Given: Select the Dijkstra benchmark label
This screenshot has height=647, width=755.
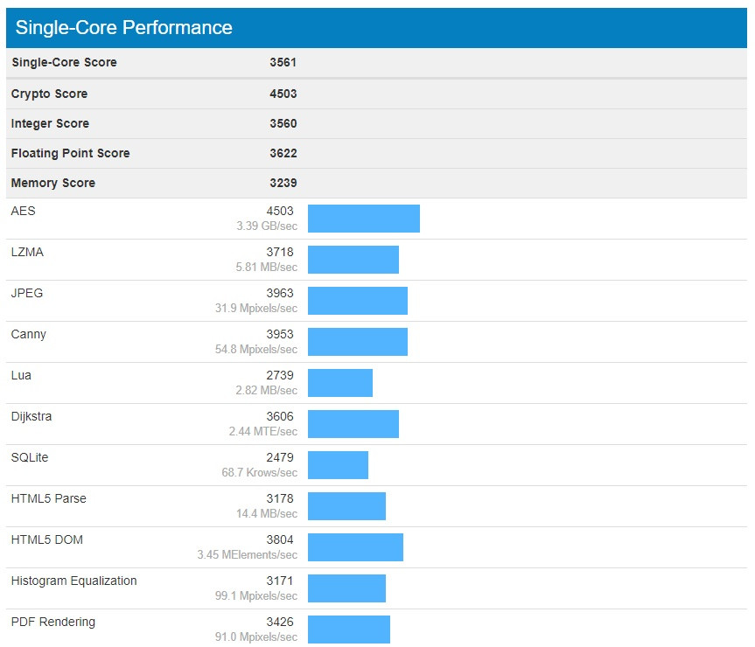Looking at the screenshot, I should click(x=31, y=417).
